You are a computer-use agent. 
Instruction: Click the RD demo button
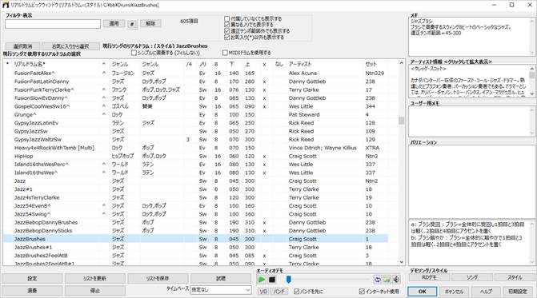(x=429, y=277)
